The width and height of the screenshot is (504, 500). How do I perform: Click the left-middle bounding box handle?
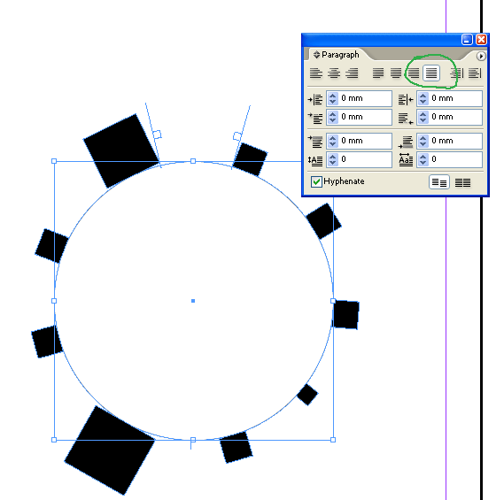(x=54, y=301)
